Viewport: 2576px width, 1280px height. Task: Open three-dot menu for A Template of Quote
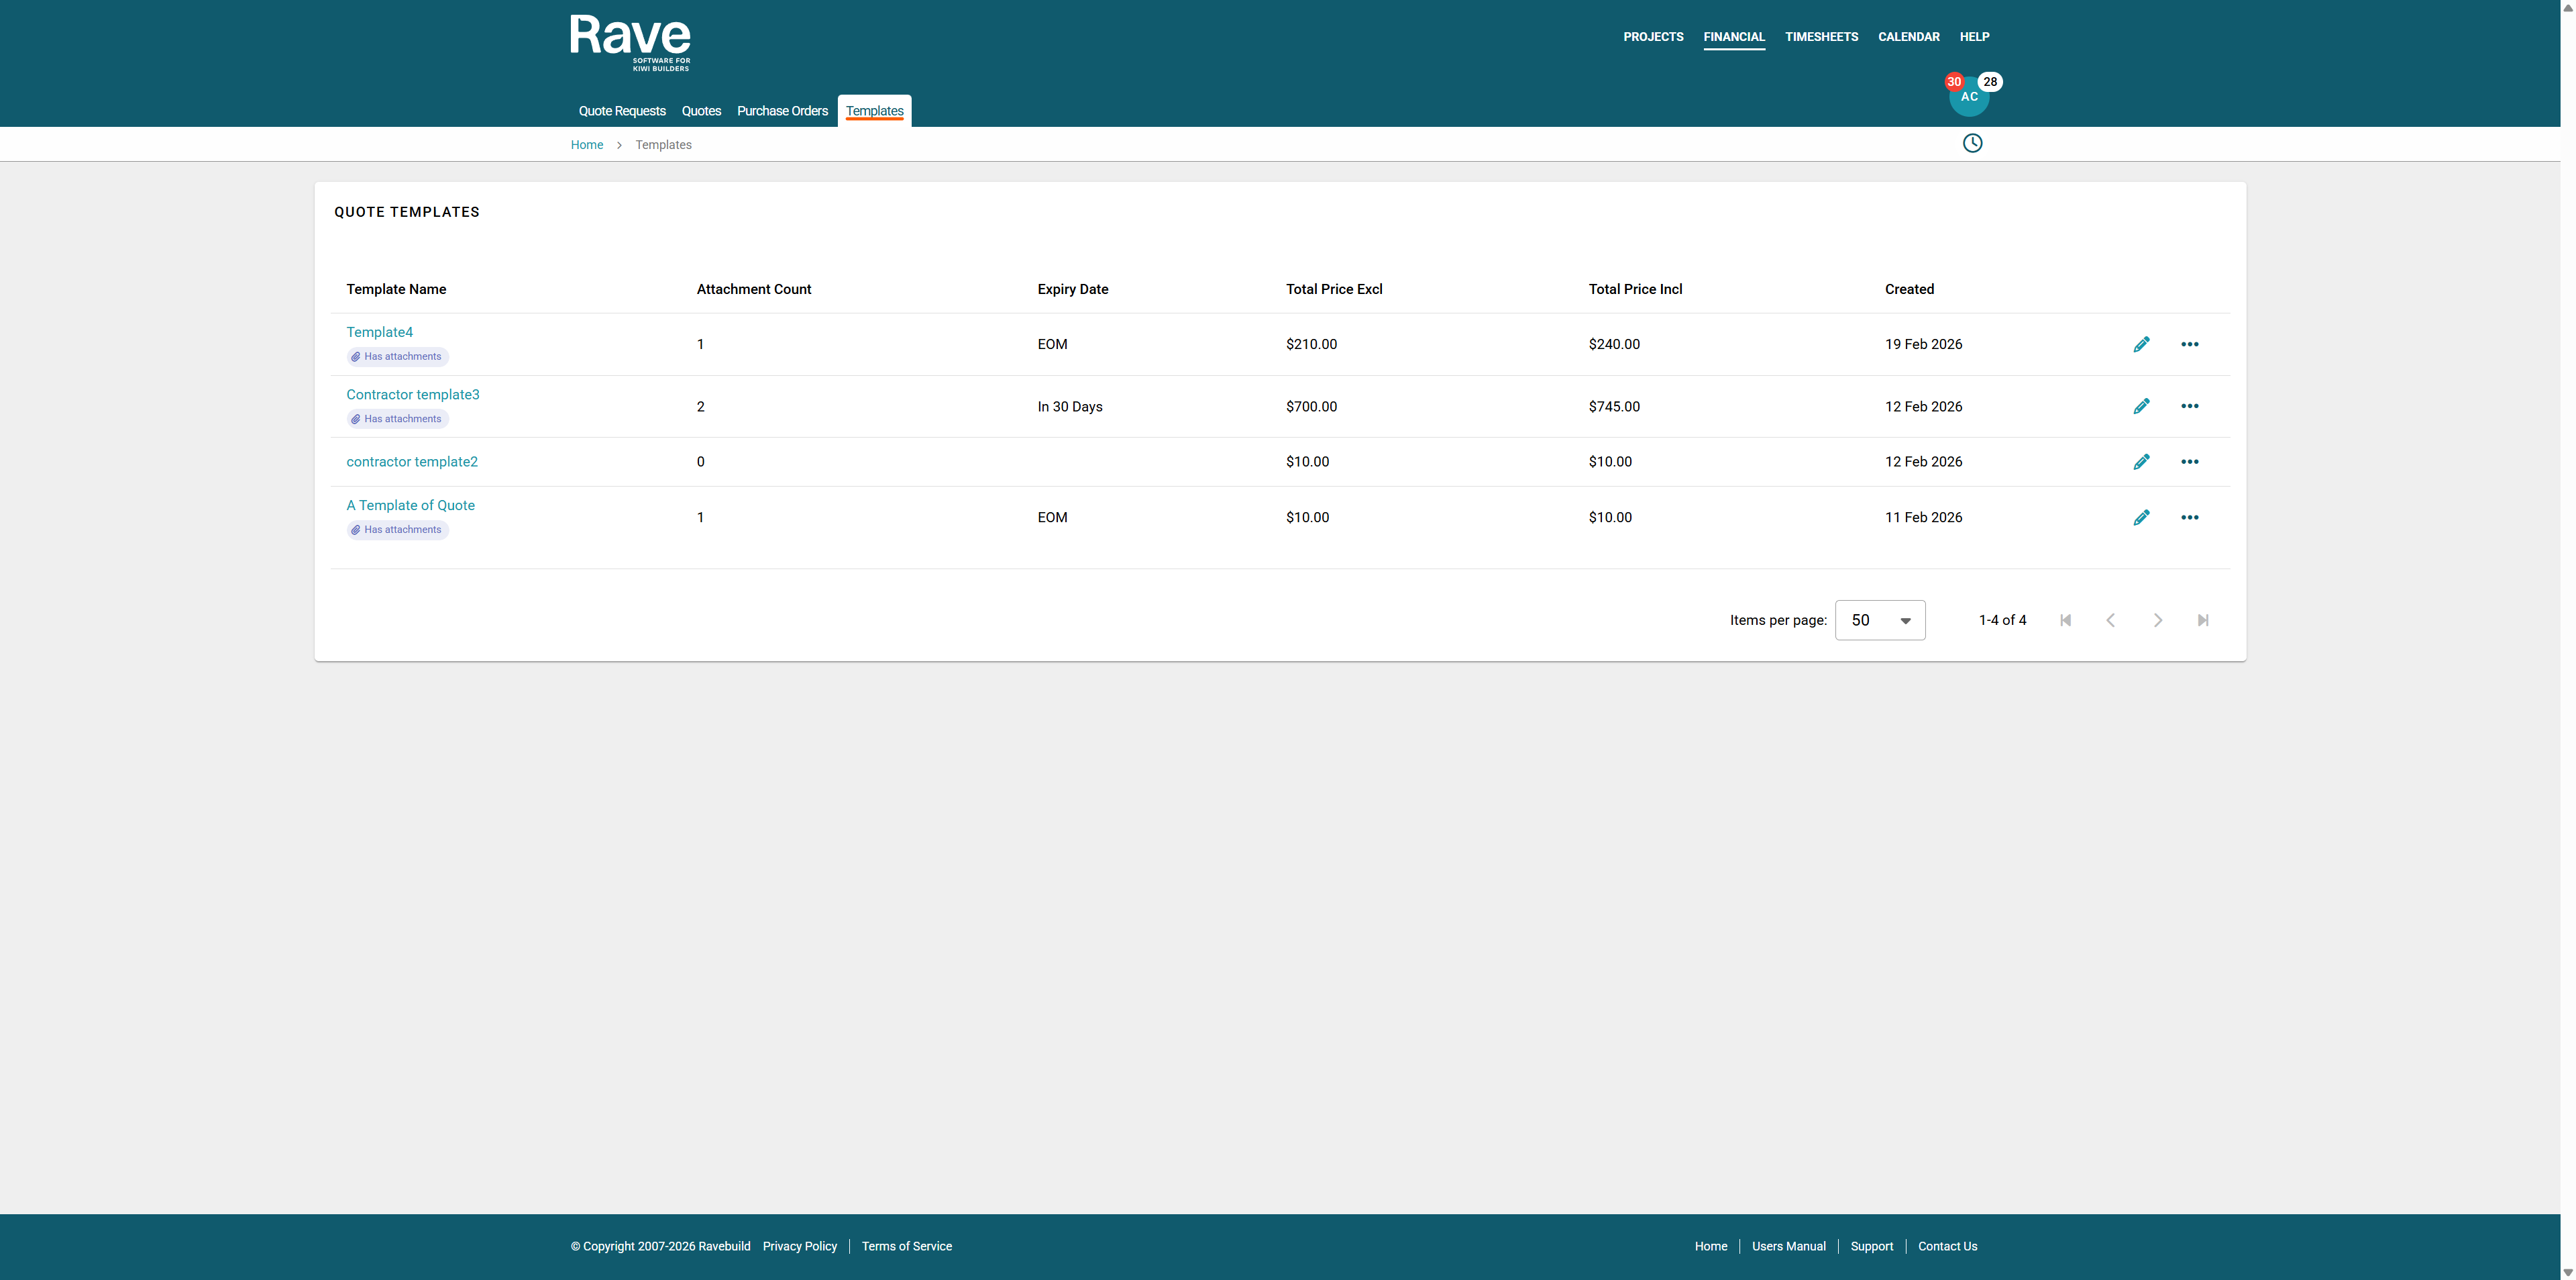pos(2189,518)
